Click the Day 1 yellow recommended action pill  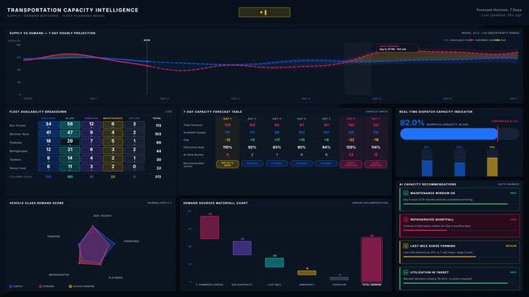click(228, 164)
